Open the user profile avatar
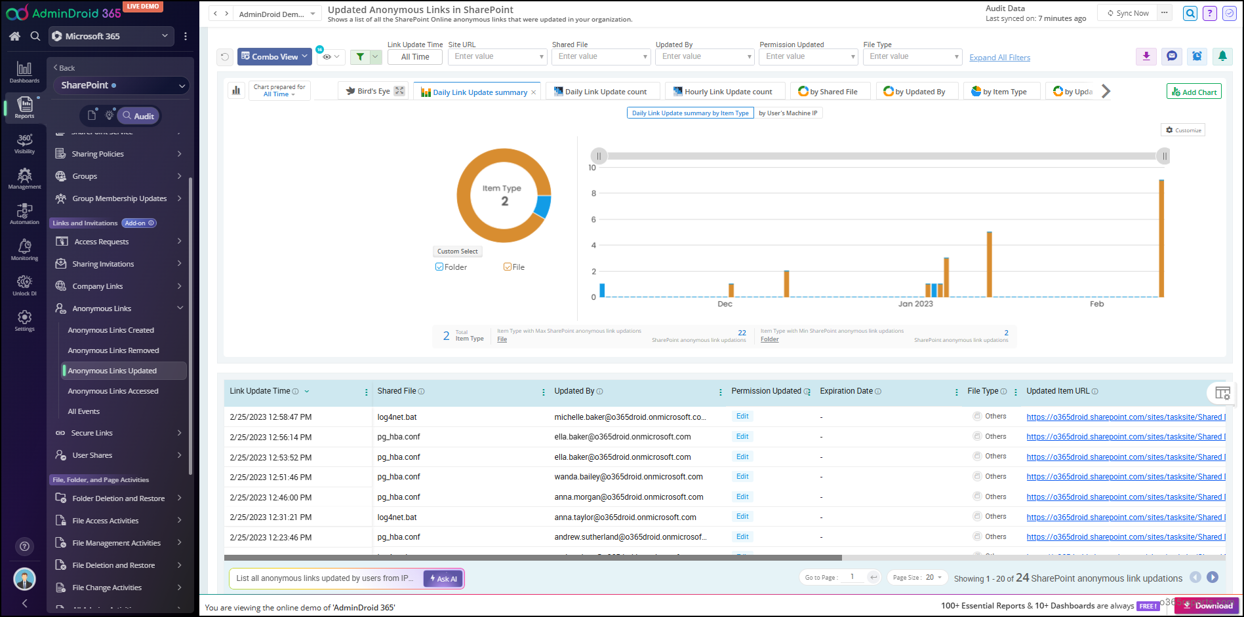Viewport: 1244px width, 617px height. 24,579
